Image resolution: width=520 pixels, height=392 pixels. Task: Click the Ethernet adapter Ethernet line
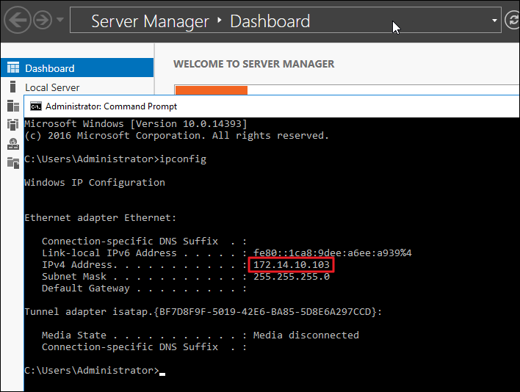coord(100,218)
